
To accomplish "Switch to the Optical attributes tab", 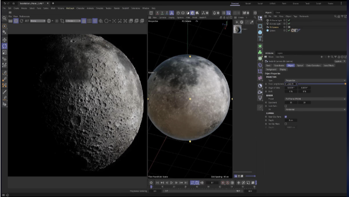I will point(300,66).
